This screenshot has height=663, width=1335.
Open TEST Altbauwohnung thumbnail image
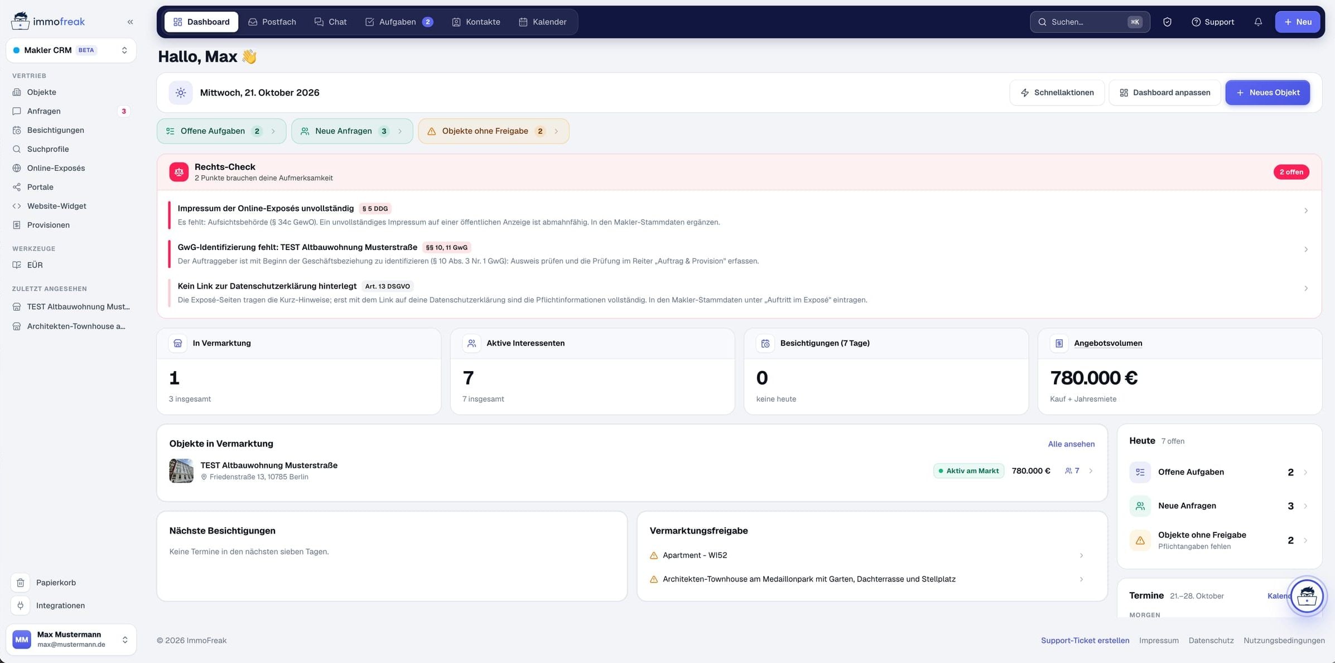point(181,470)
